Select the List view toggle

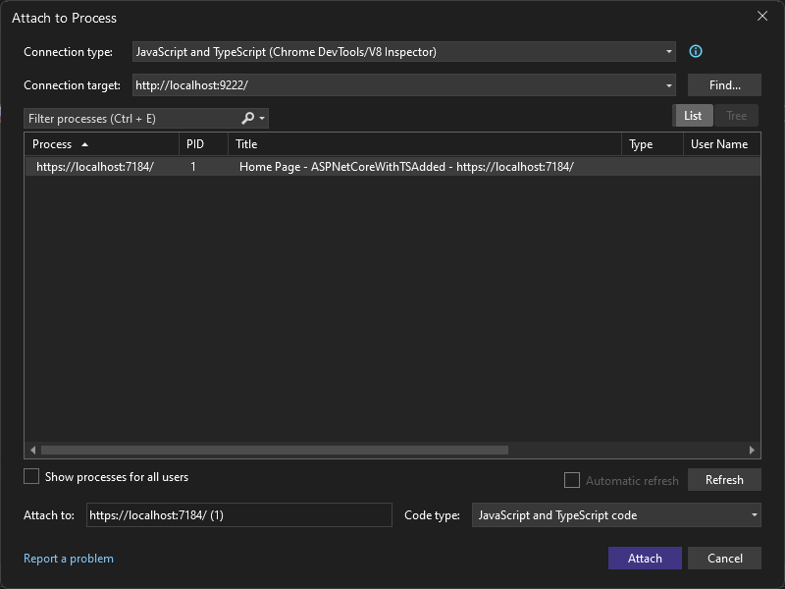coord(693,115)
